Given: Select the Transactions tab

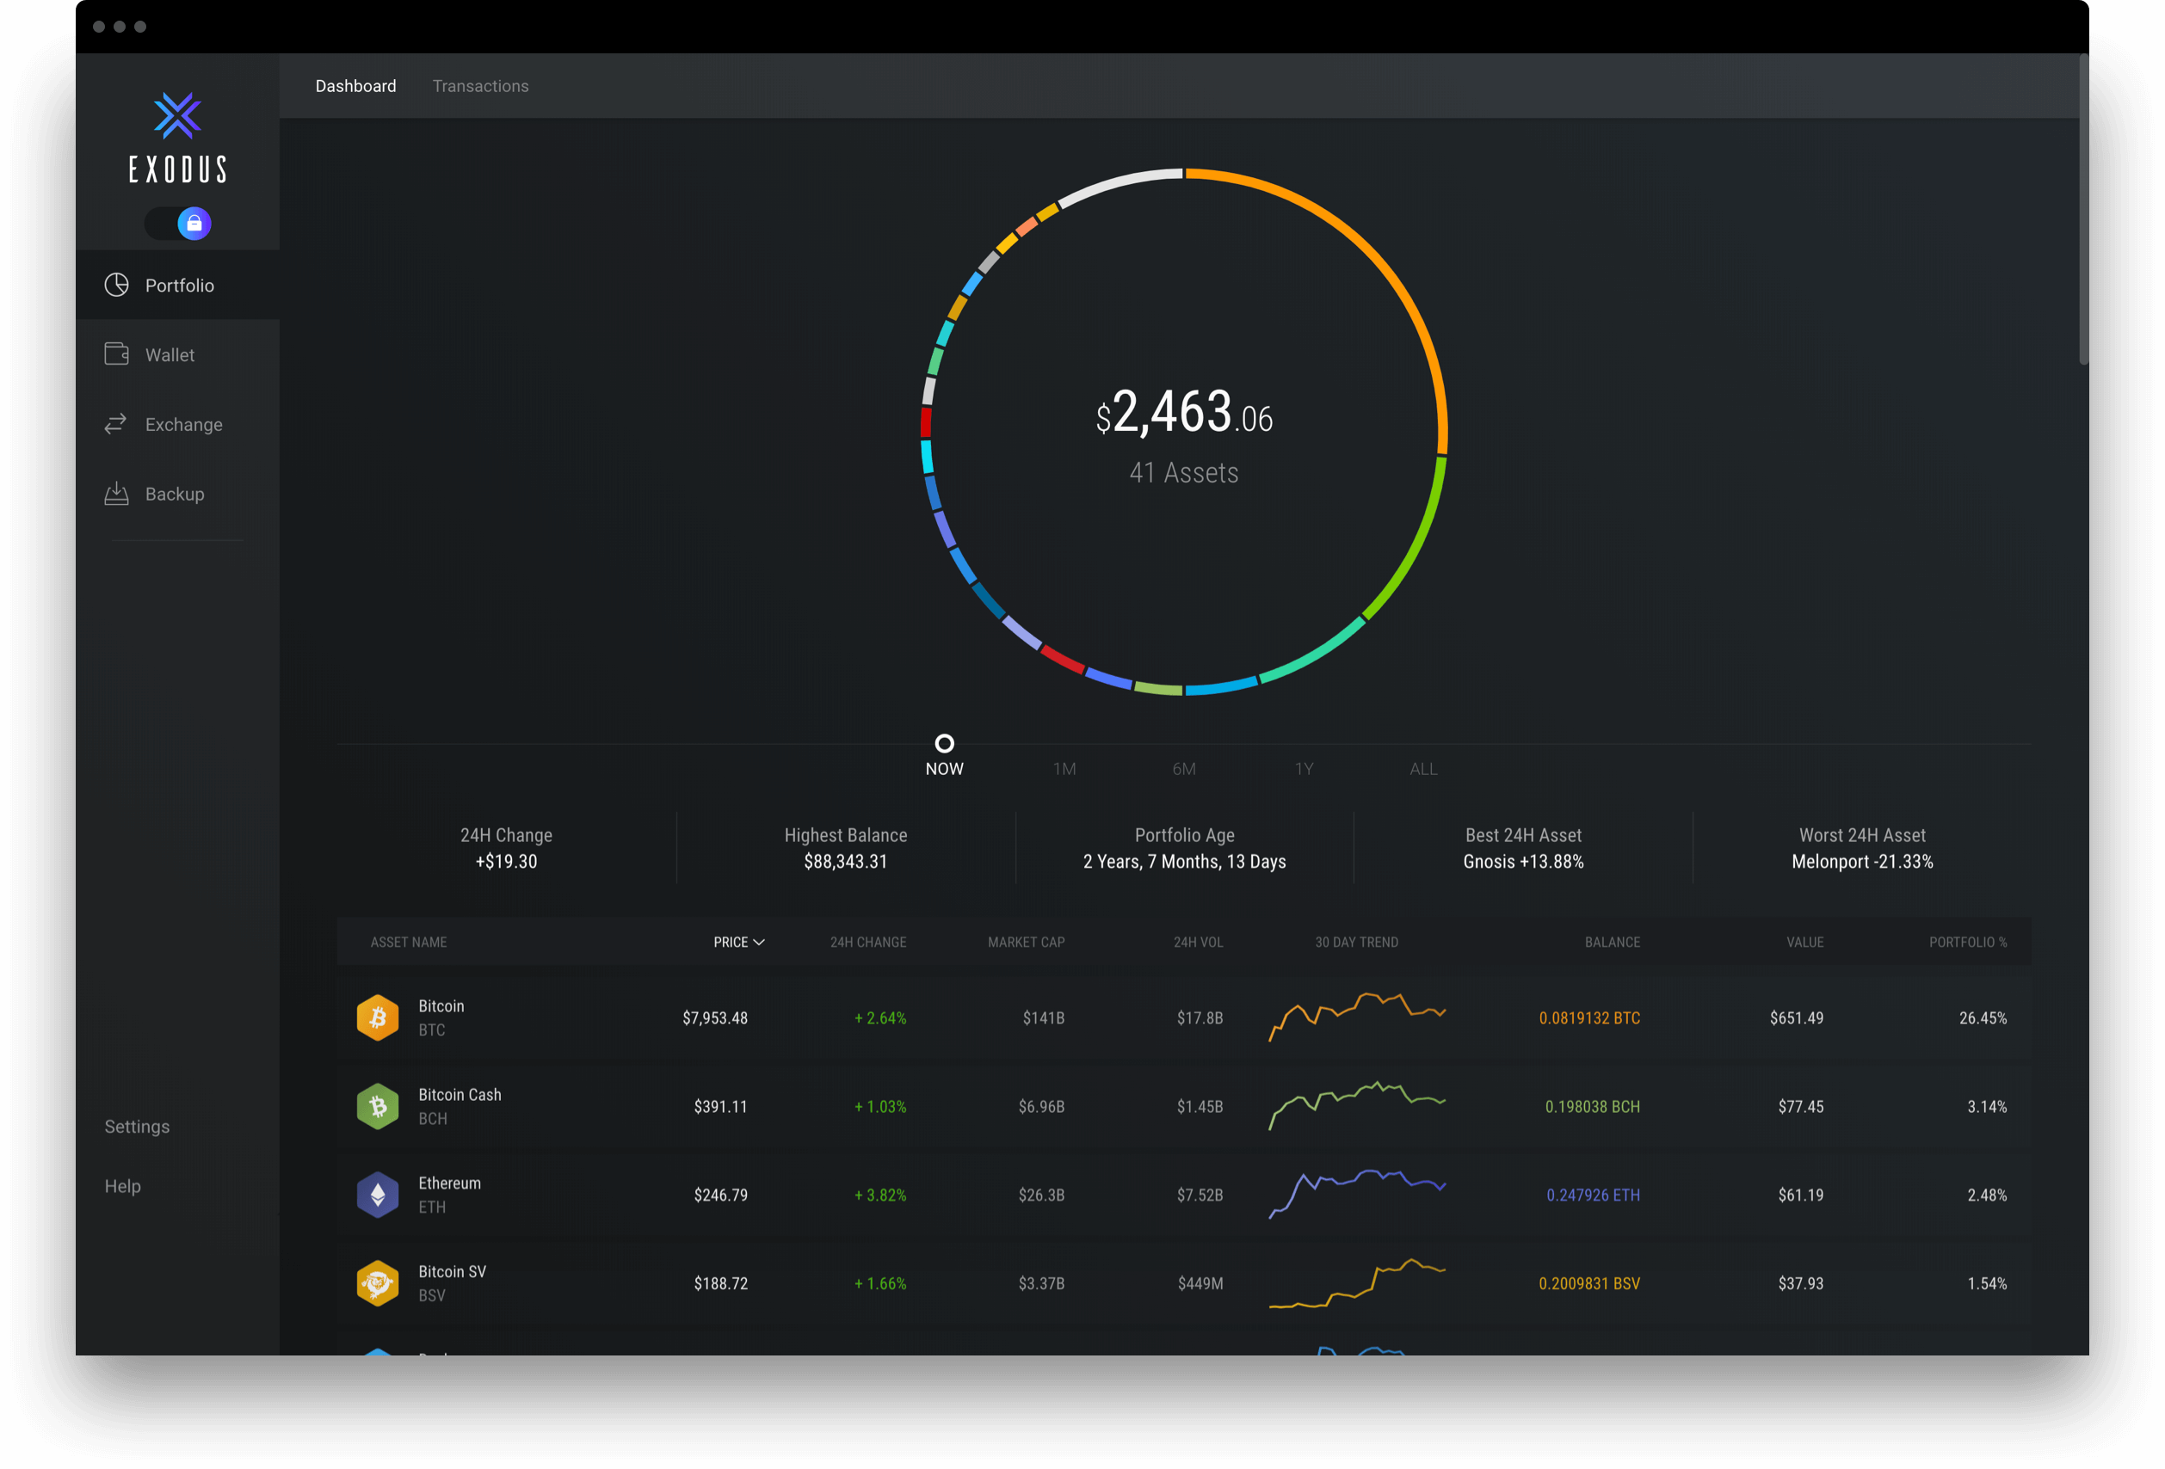Looking at the screenshot, I should [480, 85].
